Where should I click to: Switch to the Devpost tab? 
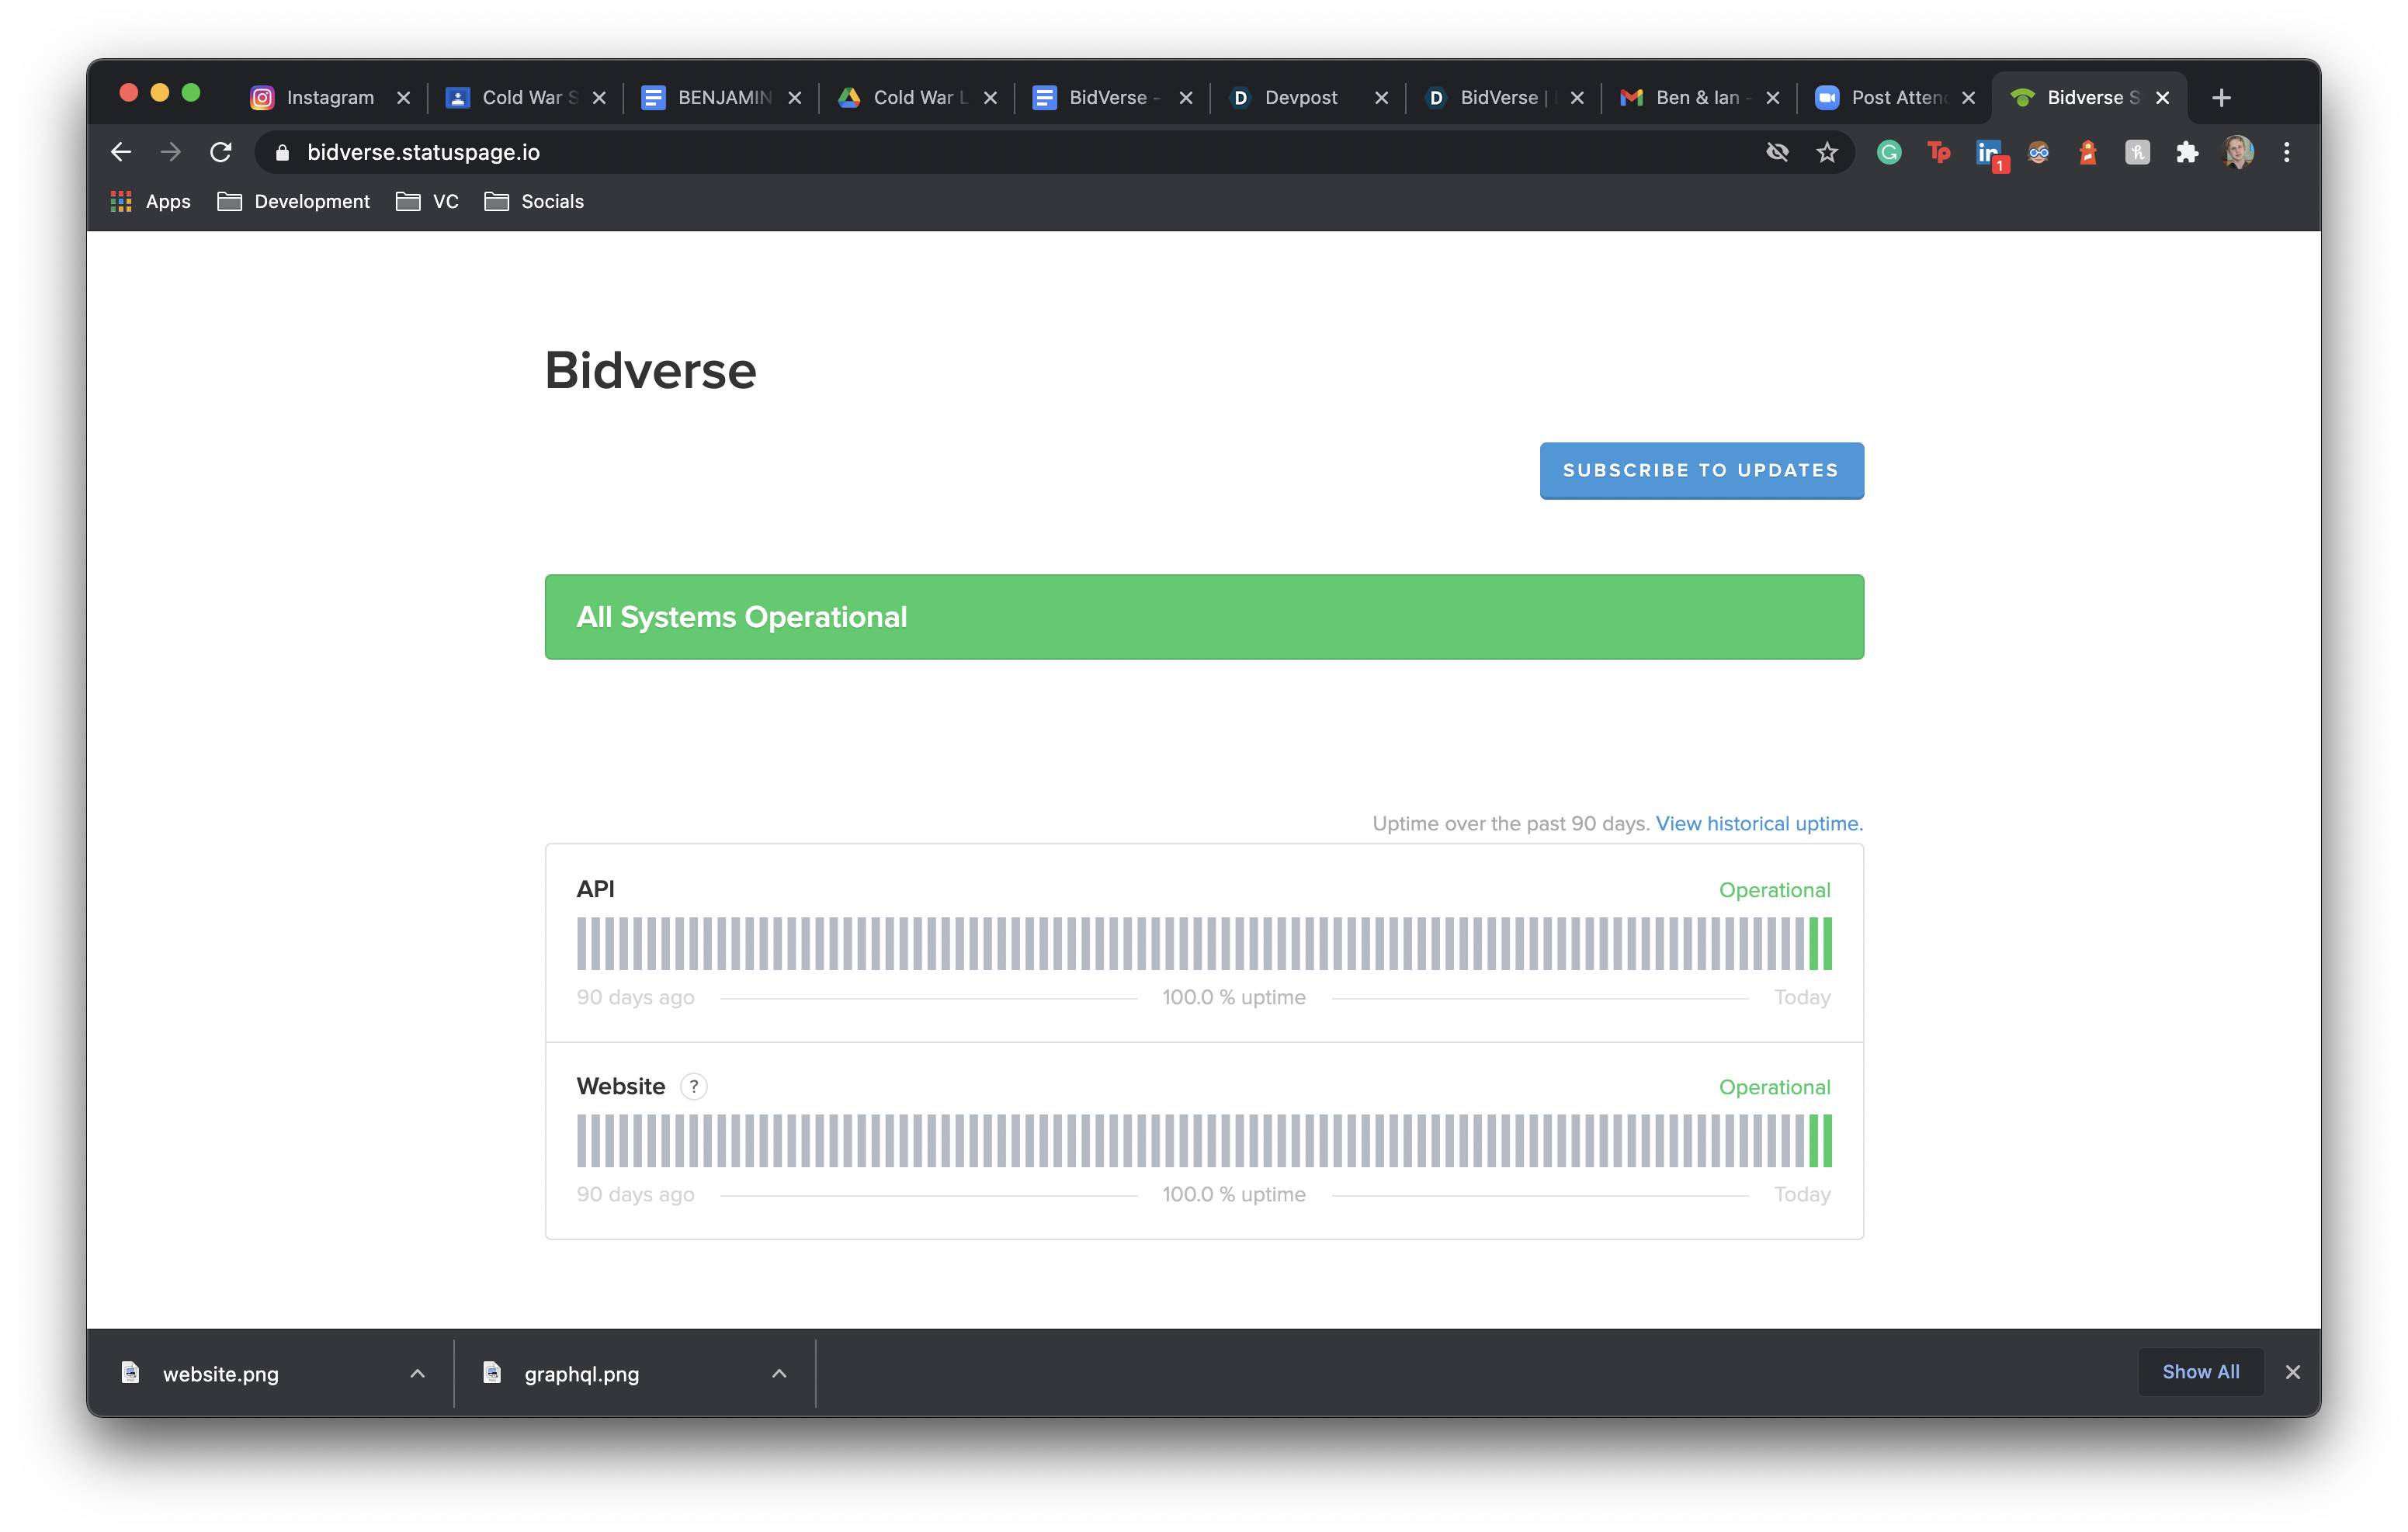click(x=1299, y=98)
